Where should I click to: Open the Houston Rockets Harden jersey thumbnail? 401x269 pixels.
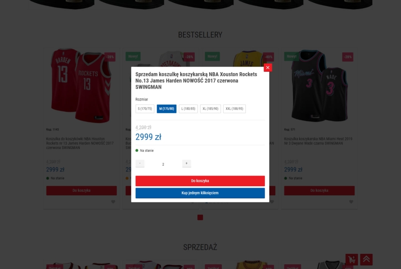pyautogui.click(x=82, y=86)
